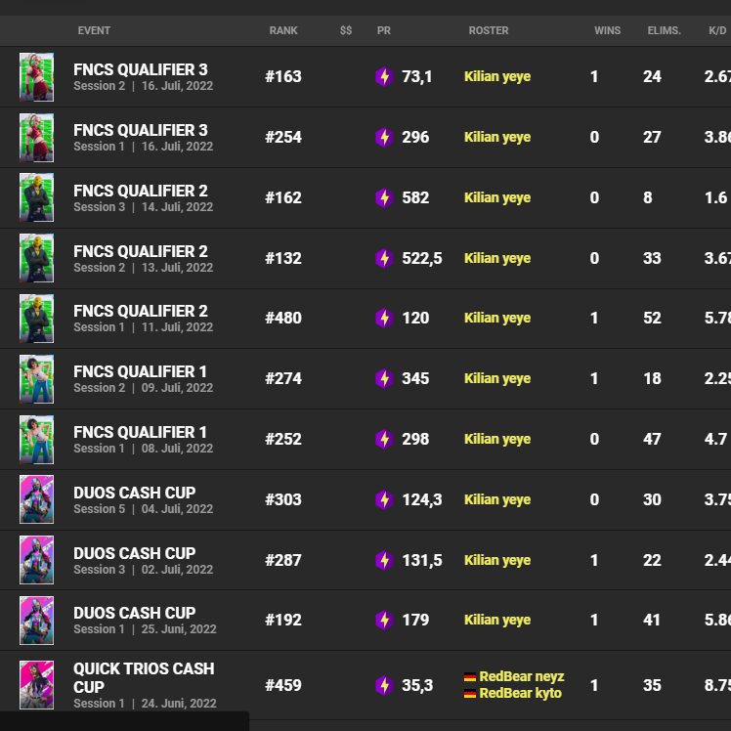Open Kilian yeye in the rank #252 row
The width and height of the screenshot is (731, 731).
(x=497, y=439)
